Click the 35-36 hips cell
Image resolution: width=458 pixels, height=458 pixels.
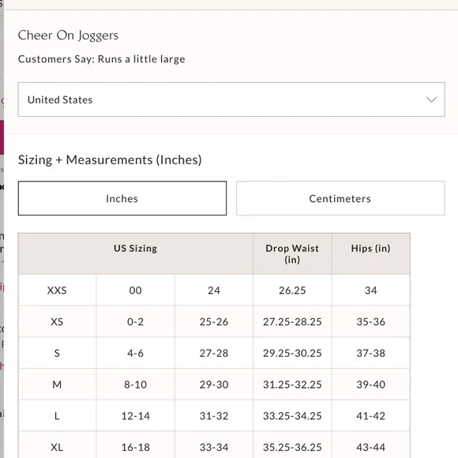(x=371, y=321)
